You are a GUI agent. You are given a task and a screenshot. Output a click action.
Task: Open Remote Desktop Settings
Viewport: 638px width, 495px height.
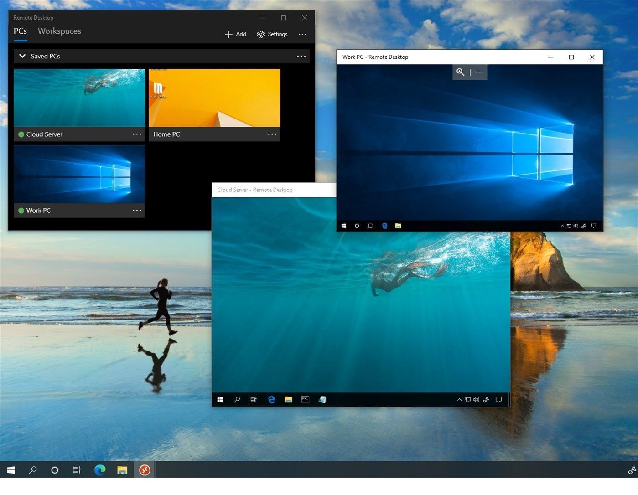click(272, 34)
